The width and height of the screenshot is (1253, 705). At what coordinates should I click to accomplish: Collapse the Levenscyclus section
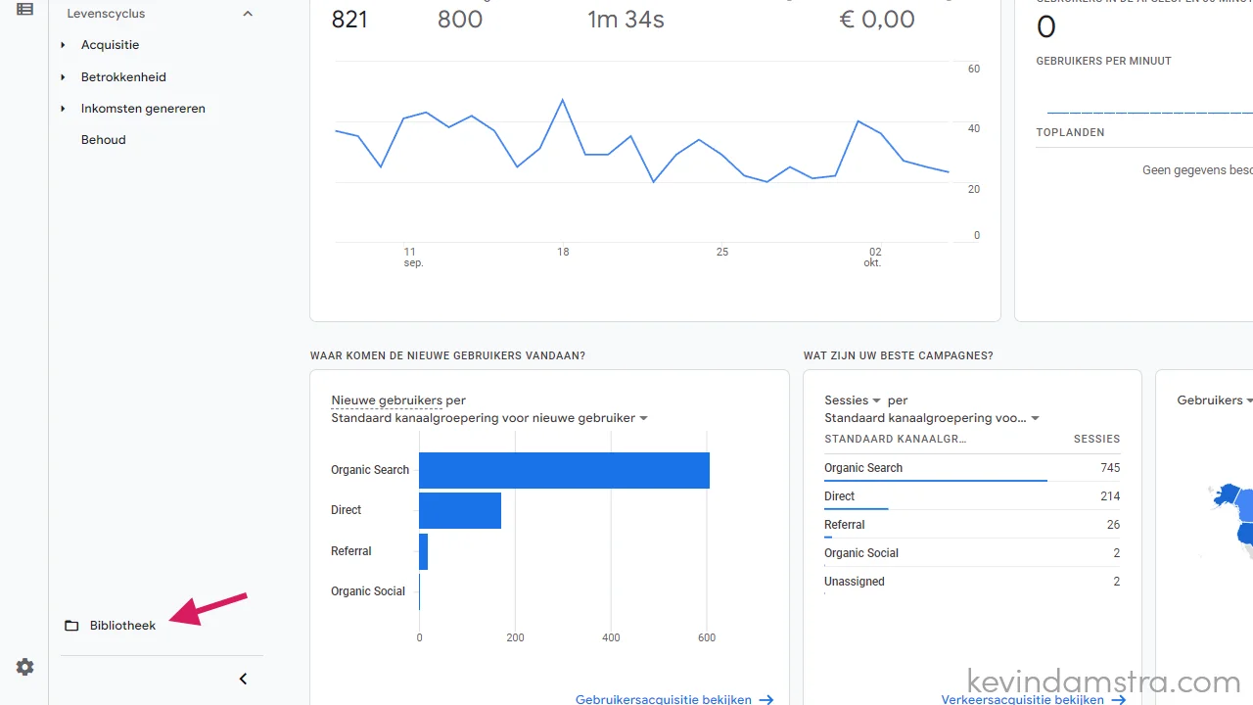(248, 14)
